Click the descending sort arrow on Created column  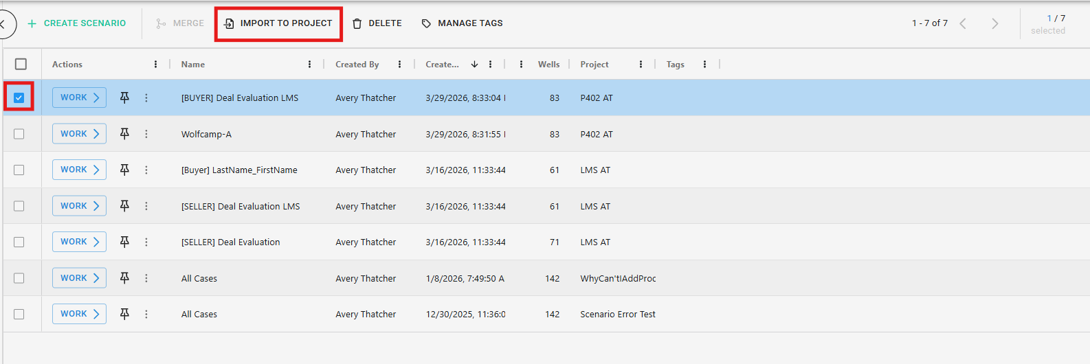point(474,65)
